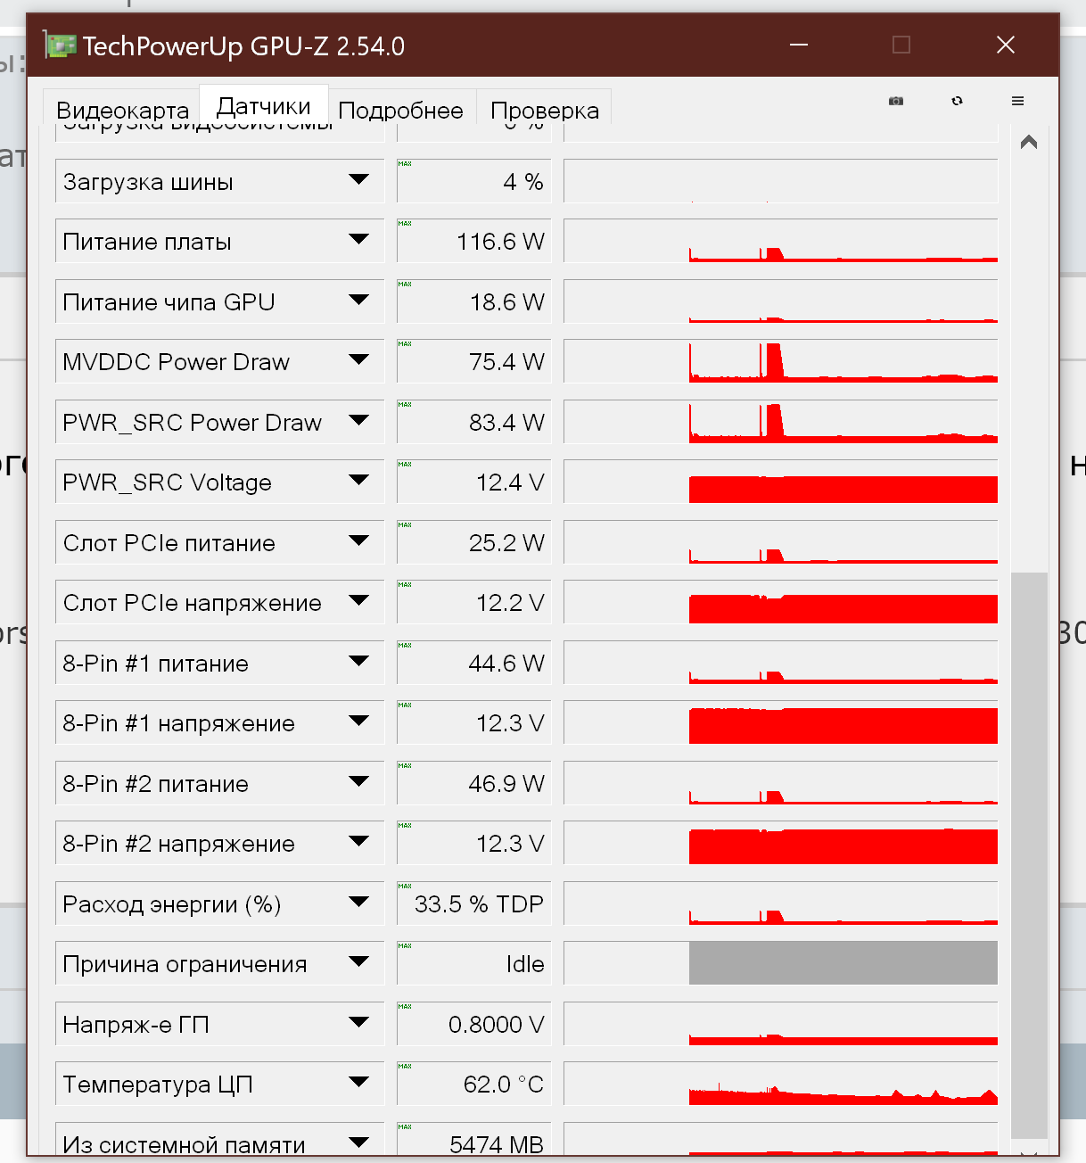Open 8-Pin #1 напряжение dropdown

coord(359,722)
